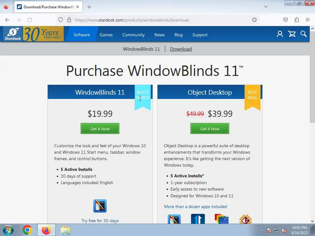Open the Community menu
315x236 pixels.
coord(134,35)
